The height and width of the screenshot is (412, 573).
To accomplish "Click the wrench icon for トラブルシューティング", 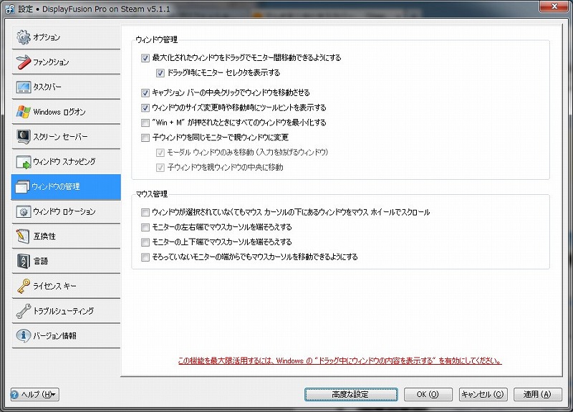I will point(24,311).
